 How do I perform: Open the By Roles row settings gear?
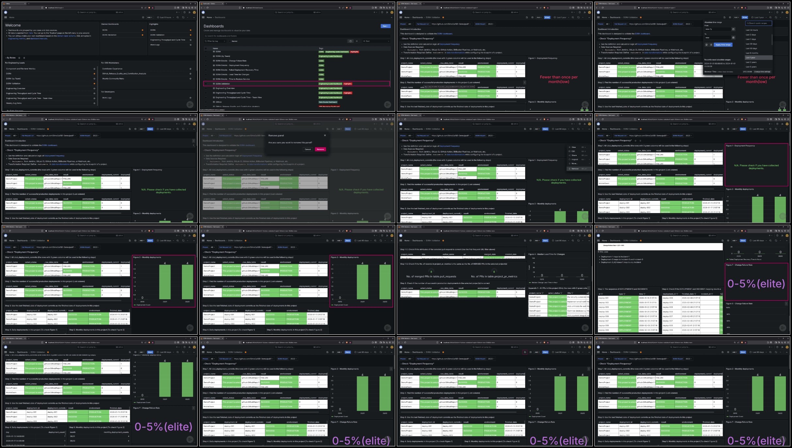(19, 58)
